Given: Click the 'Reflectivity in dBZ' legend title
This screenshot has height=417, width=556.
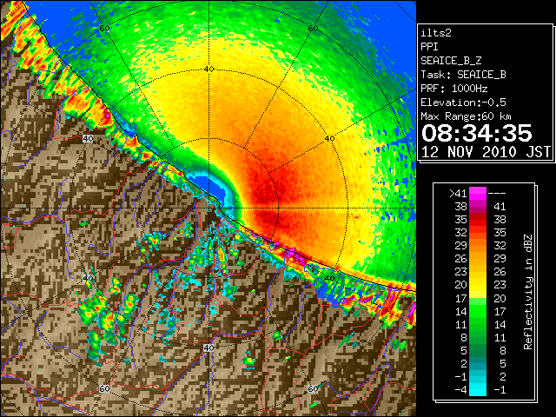Looking at the screenshot, I should (528, 292).
